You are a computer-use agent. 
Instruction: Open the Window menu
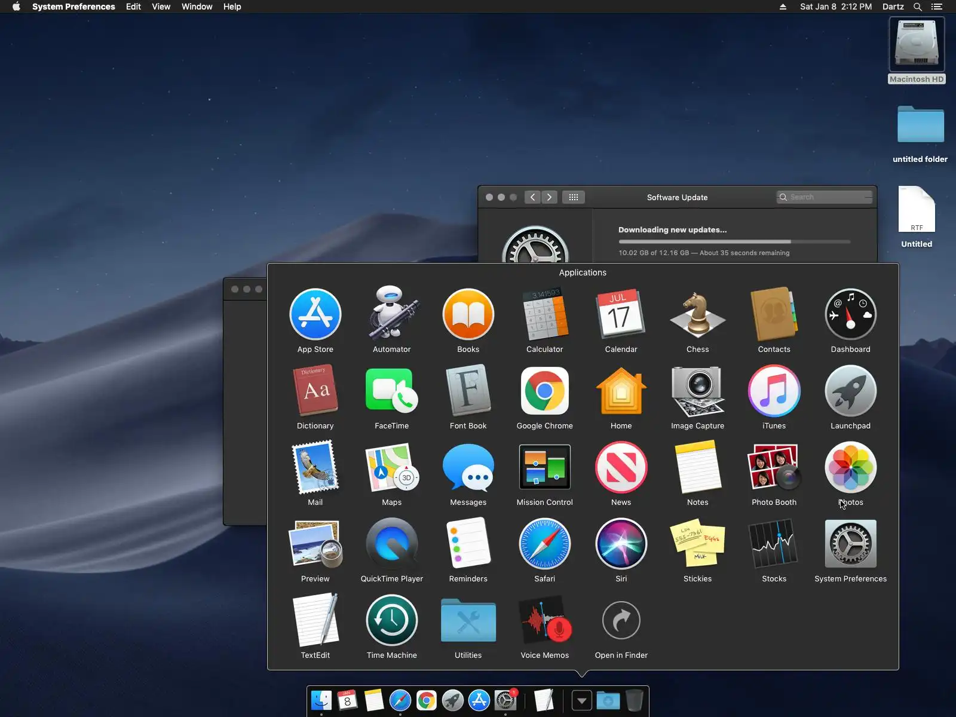[197, 7]
